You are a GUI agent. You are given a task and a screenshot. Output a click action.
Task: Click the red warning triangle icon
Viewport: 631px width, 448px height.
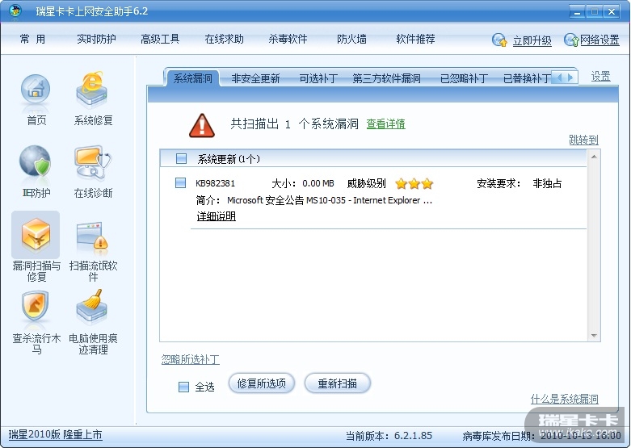[202, 125]
